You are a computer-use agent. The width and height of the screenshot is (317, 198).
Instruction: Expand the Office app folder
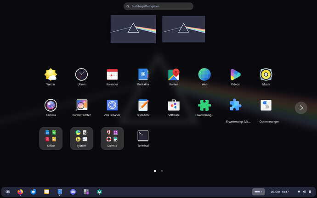click(51, 138)
